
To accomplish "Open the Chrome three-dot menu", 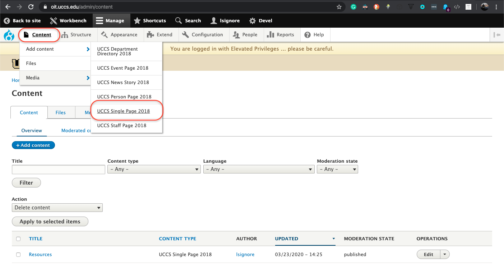I will click(497, 6).
